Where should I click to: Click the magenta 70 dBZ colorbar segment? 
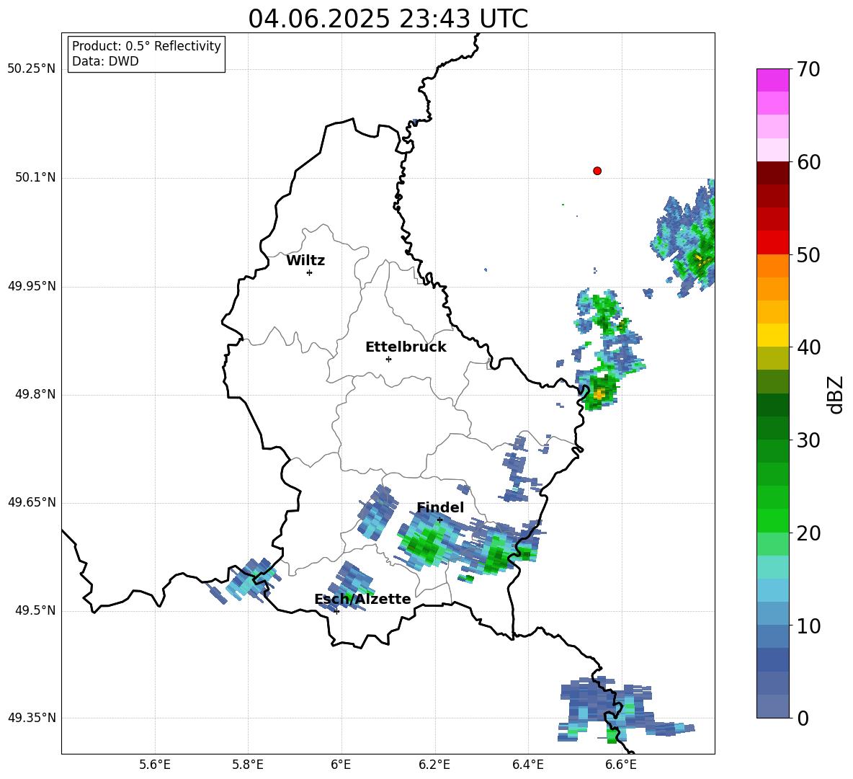click(x=772, y=80)
